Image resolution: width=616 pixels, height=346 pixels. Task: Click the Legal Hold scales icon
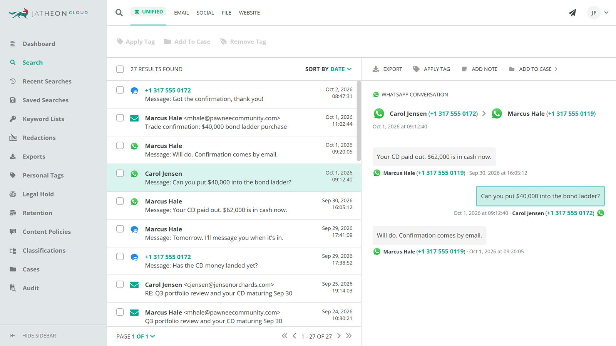13,194
